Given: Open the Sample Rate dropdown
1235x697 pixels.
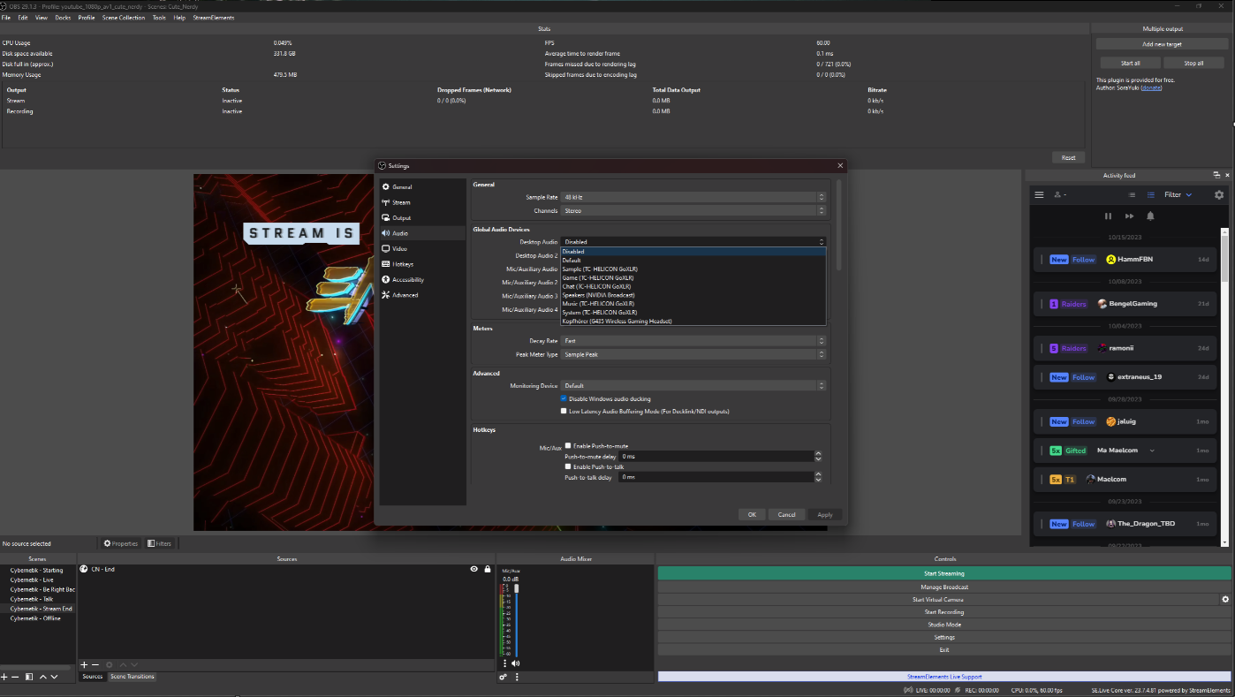Looking at the screenshot, I should coord(693,197).
